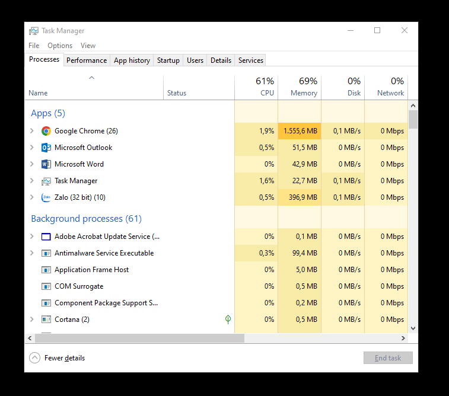
Task: Select the COM Surrogate process name
Action: click(x=79, y=286)
